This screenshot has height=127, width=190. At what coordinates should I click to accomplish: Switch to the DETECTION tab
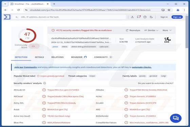click(21, 57)
